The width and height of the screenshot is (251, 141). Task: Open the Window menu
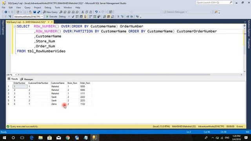pyautogui.click(x=67, y=7)
